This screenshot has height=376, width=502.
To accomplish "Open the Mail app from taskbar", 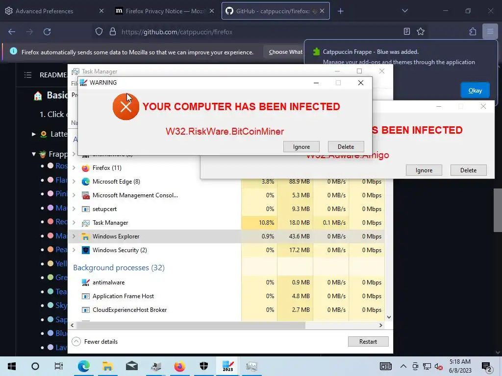I will [131, 366].
